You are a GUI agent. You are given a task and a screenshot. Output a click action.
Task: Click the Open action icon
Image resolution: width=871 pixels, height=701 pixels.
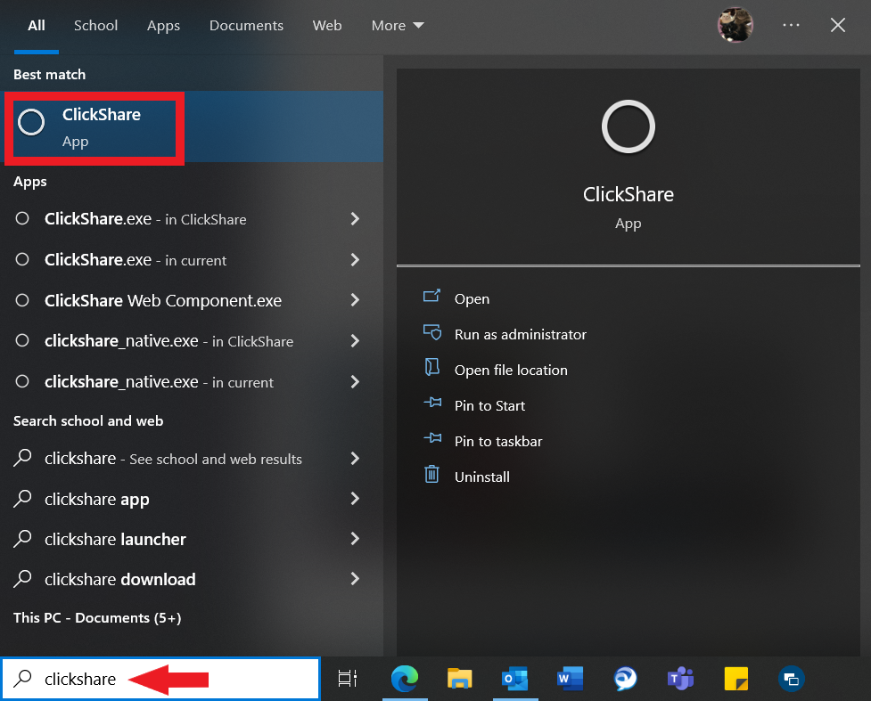pyautogui.click(x=432, y=296)
